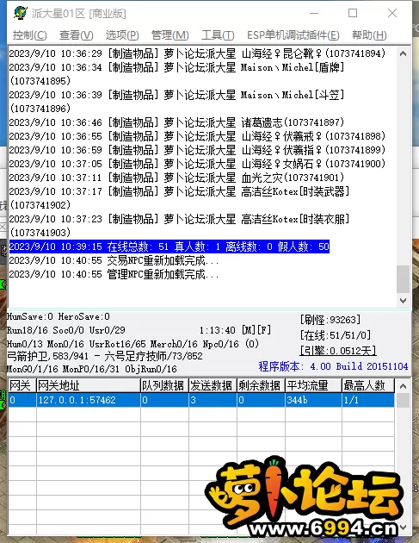Click the 344b average traffic cell
Viewport: 419px width, 543px height.
313,400
